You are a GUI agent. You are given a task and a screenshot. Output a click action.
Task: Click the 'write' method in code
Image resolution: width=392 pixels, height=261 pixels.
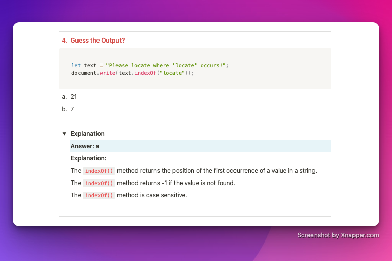(x=107, y=73)
